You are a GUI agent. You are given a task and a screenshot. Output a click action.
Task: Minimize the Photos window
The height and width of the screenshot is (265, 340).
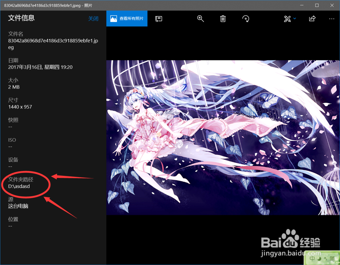coord(302,5)
